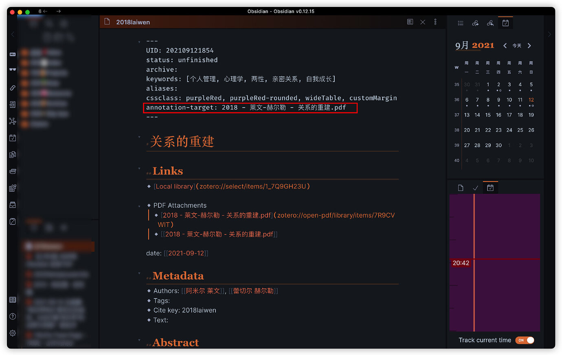Collapse the frontmatter fold arrow
The width and height of the screenshot is (562, 355).
click(x=139, y=41)
